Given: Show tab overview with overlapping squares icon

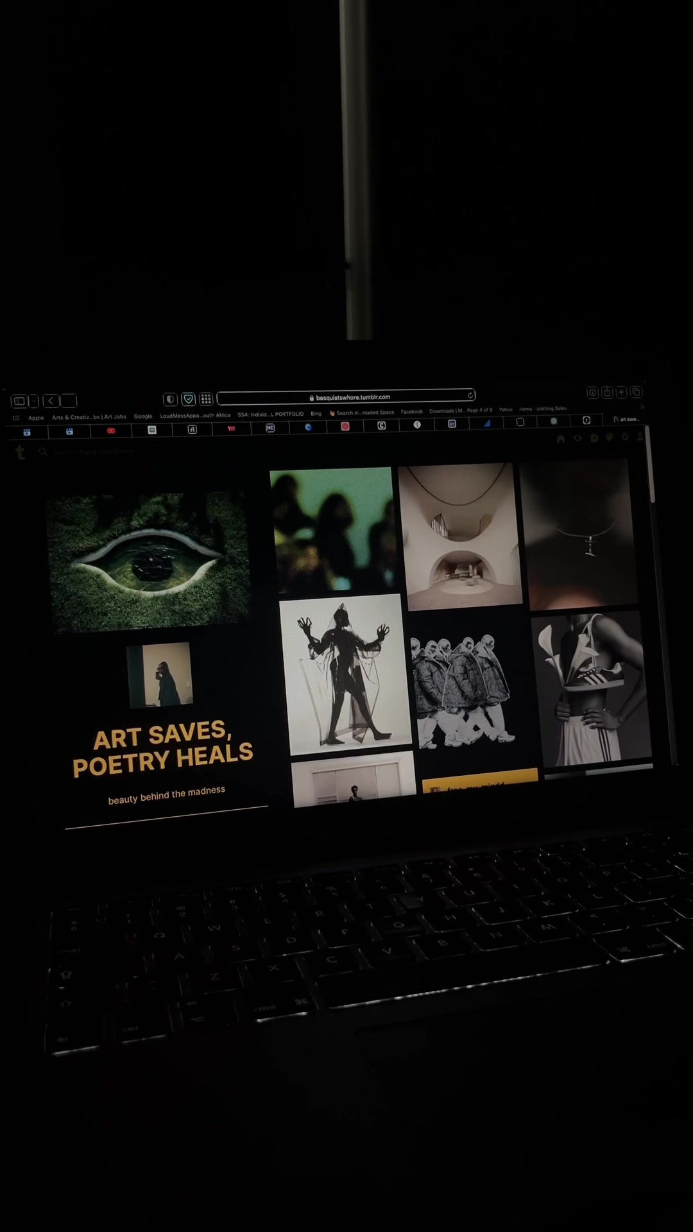Looking at the screenshot, I should 636,392.
